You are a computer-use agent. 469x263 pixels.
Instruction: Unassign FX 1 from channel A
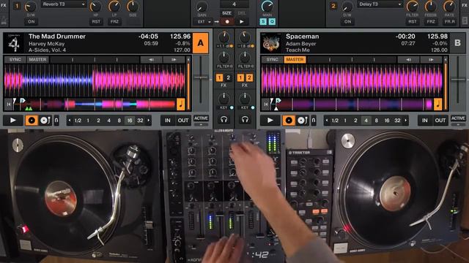[219, 78]
